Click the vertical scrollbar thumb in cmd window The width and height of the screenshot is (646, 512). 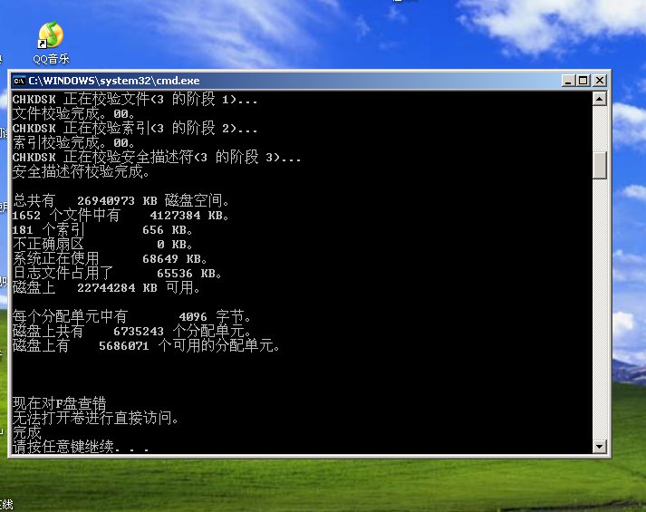(x=600, y=165)
